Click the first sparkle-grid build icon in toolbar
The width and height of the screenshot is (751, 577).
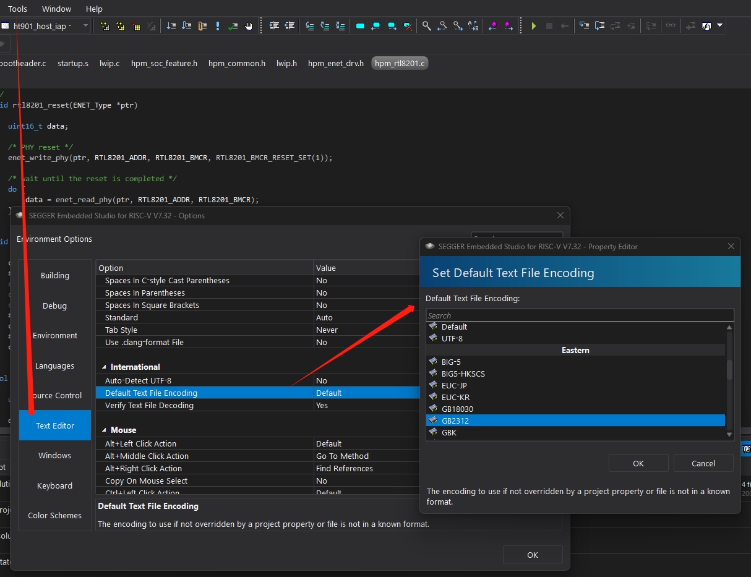[x=105, y=26]
